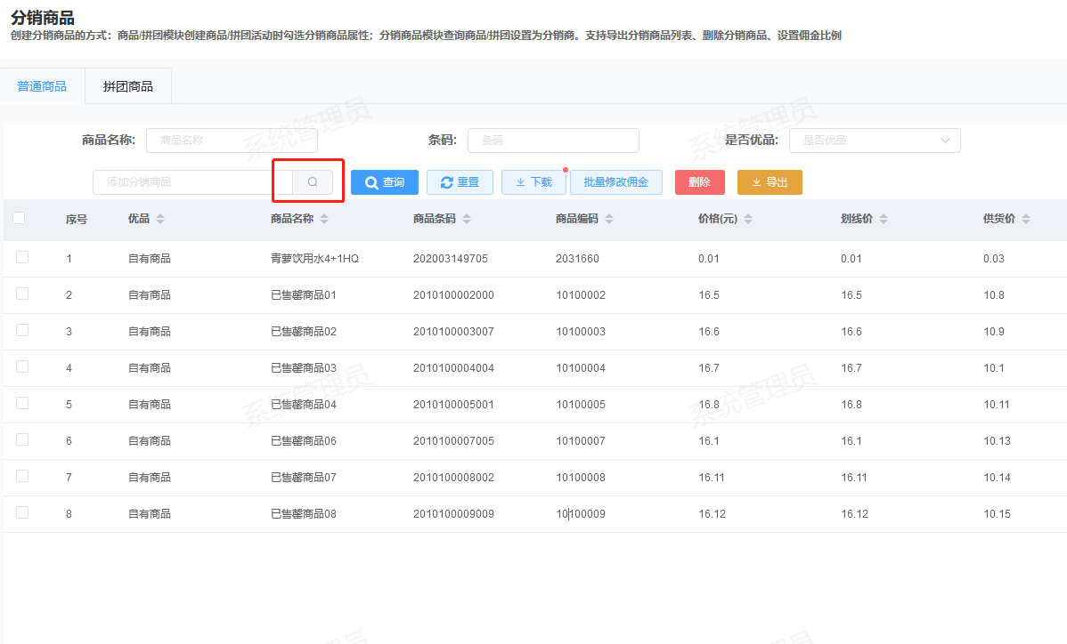Switch to 拼团商品 tab
Screen dimensions: 1067x644
(128, 86)
